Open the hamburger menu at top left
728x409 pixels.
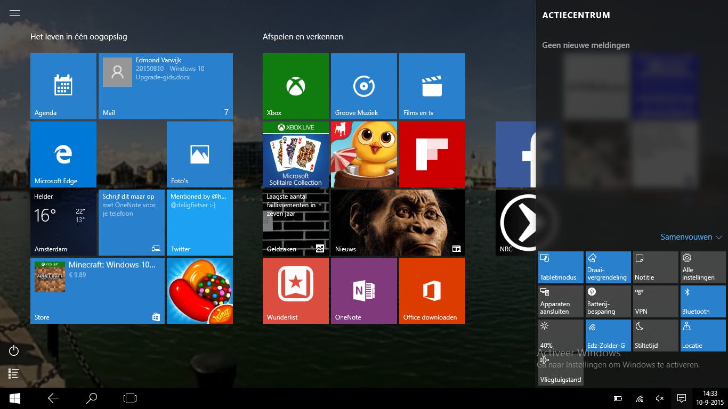click(15, 13)
